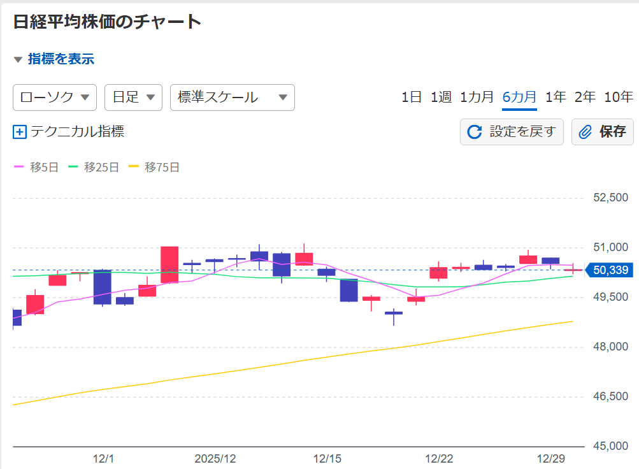Viewport: 639px width, 469px height.
Task: Click the pink 移5日 legend line
Action: [x=19, y=168]
